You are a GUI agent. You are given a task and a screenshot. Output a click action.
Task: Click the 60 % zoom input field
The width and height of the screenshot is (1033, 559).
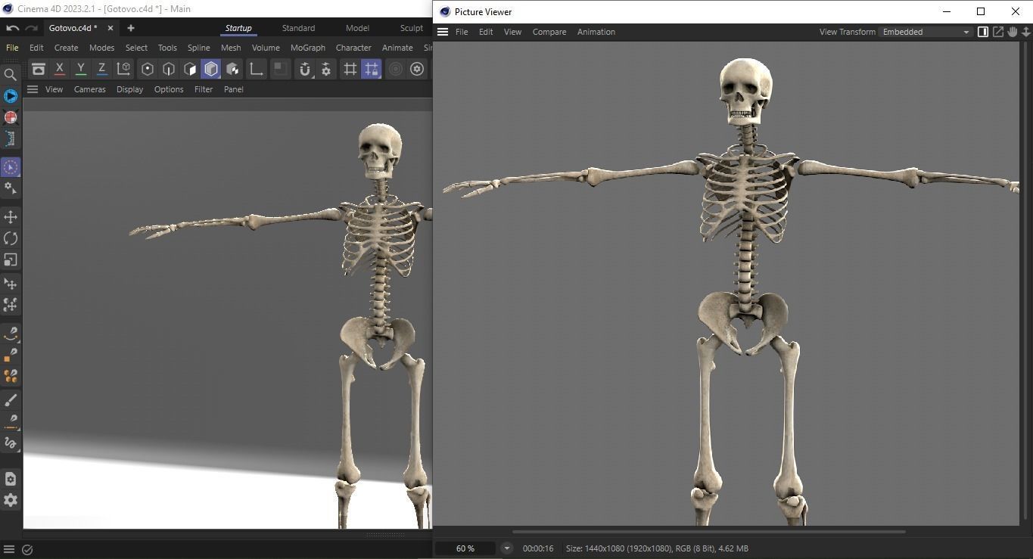coord(465,548)
